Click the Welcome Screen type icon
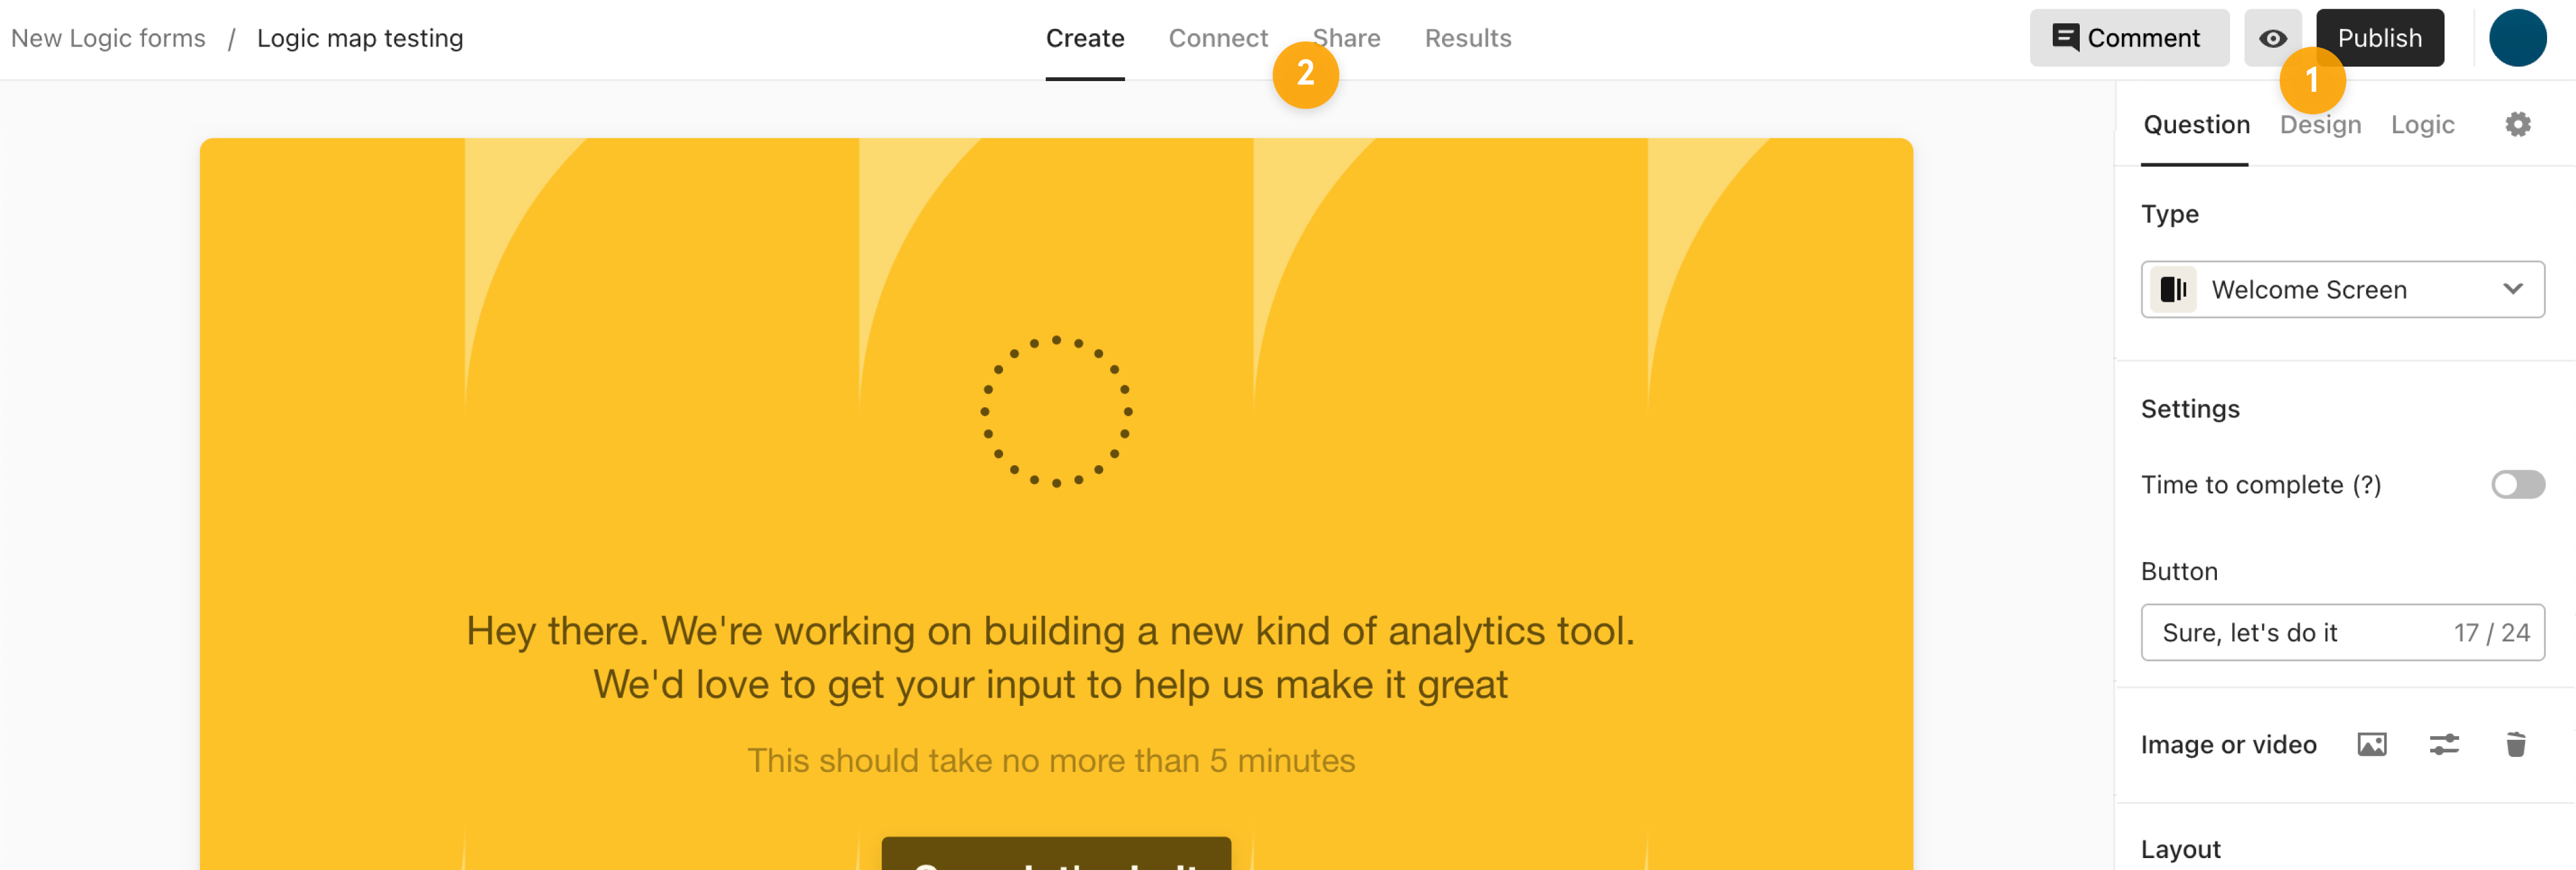This screenshot has width=2576, height=870. [x=2172, y=289]
